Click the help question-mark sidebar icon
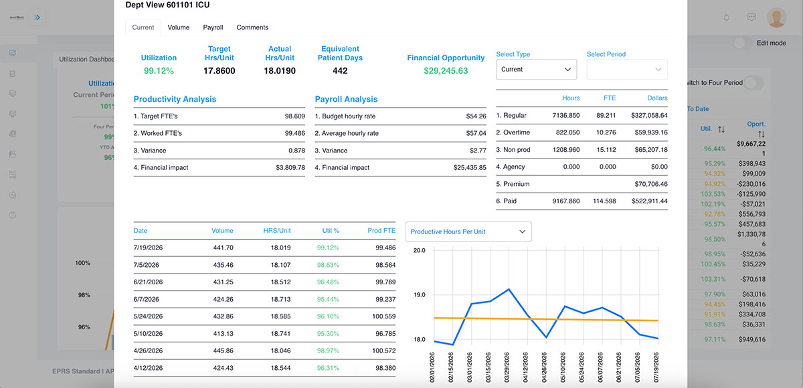Viewport: 803px width, 388px height. (x=13, y=215)
